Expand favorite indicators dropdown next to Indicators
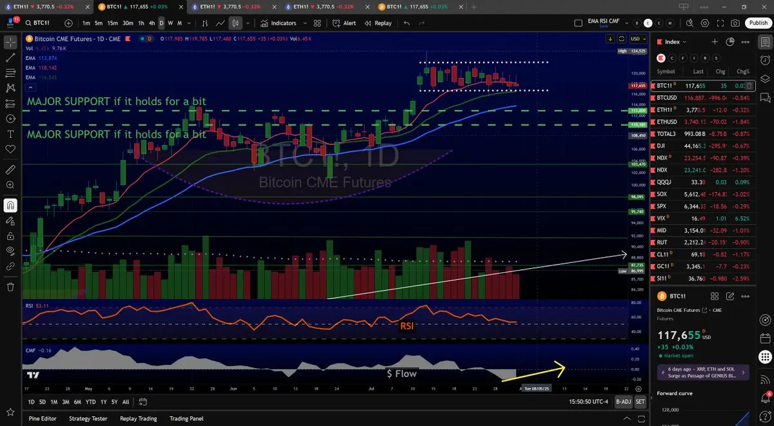Viewport: 774px width, 426px height. click(x=304, y=23)
